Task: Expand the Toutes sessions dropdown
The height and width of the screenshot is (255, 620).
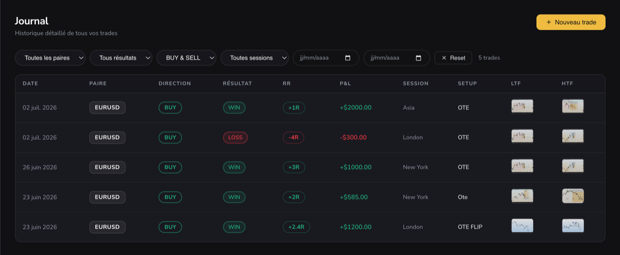Action: pyautogui.click(x=255, y=58)
